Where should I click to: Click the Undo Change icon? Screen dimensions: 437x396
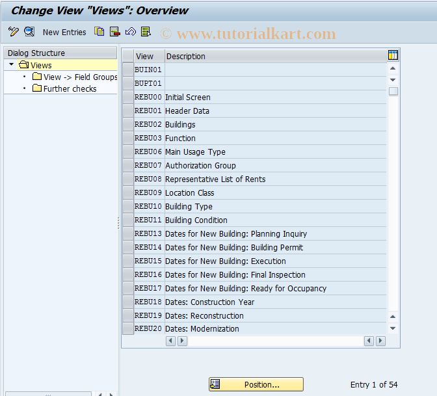coord(131,31)
